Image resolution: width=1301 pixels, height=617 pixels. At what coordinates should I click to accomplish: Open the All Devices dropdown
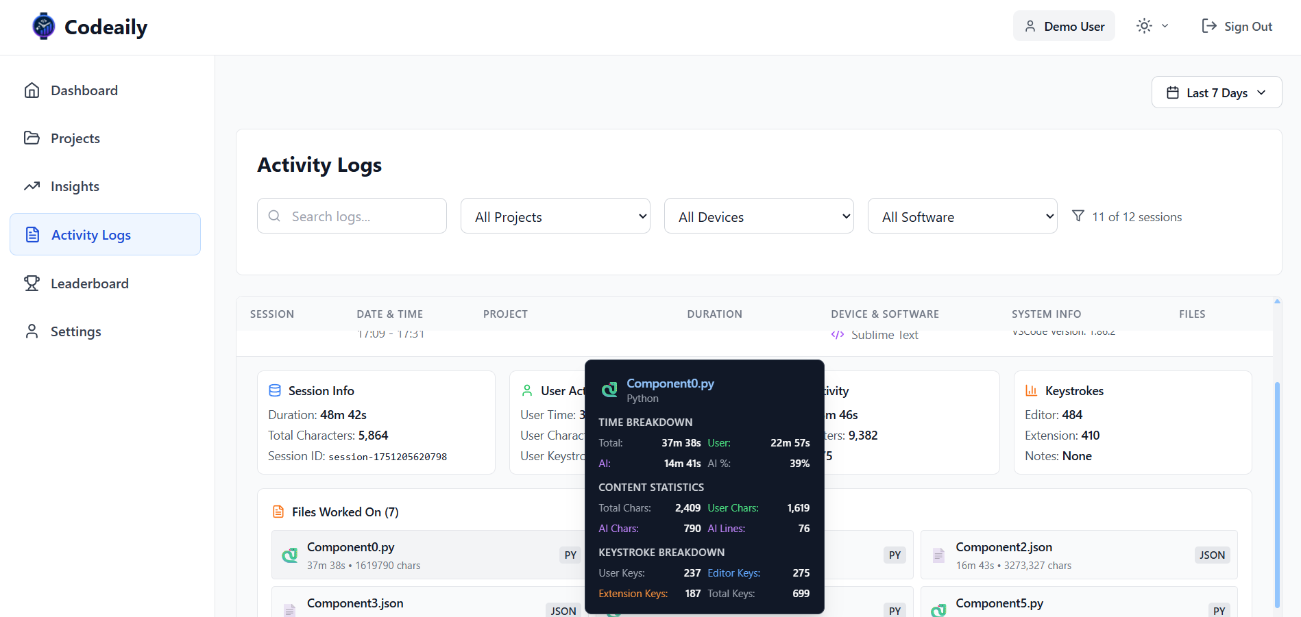click(x=759, y=216)
